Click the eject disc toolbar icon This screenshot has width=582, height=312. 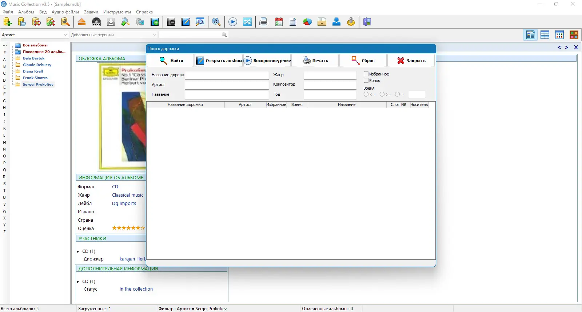coord(82,22)
